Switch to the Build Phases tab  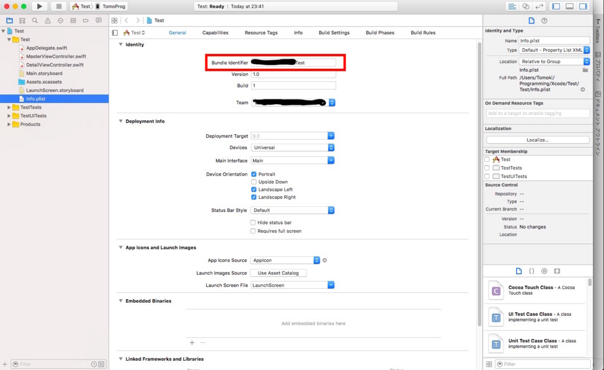click(380, 32)
